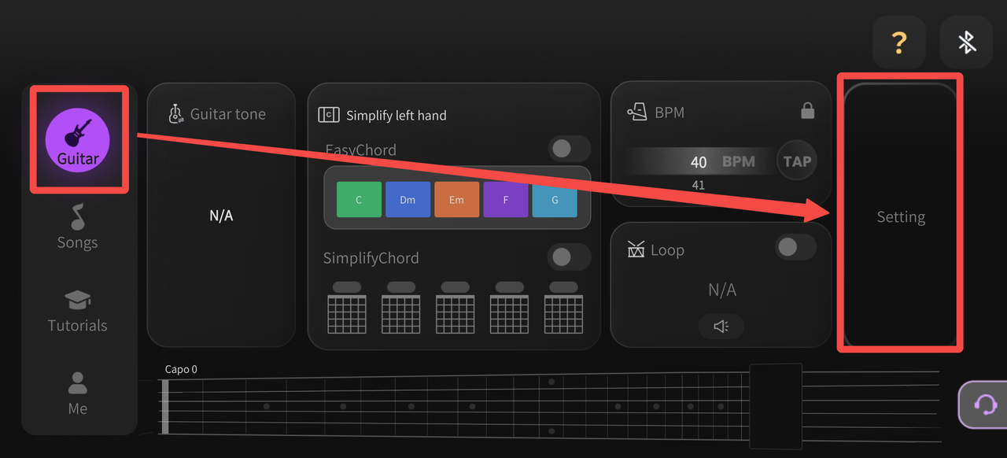Enable the EasyChord toggle
The image size is (1007, 458).
[x=569, y=149]
